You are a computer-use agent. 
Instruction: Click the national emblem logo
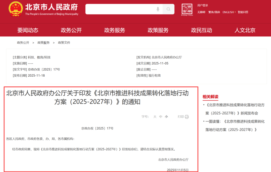point(16,9)
